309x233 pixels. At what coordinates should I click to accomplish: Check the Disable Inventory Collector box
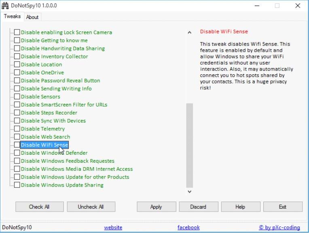17,57
